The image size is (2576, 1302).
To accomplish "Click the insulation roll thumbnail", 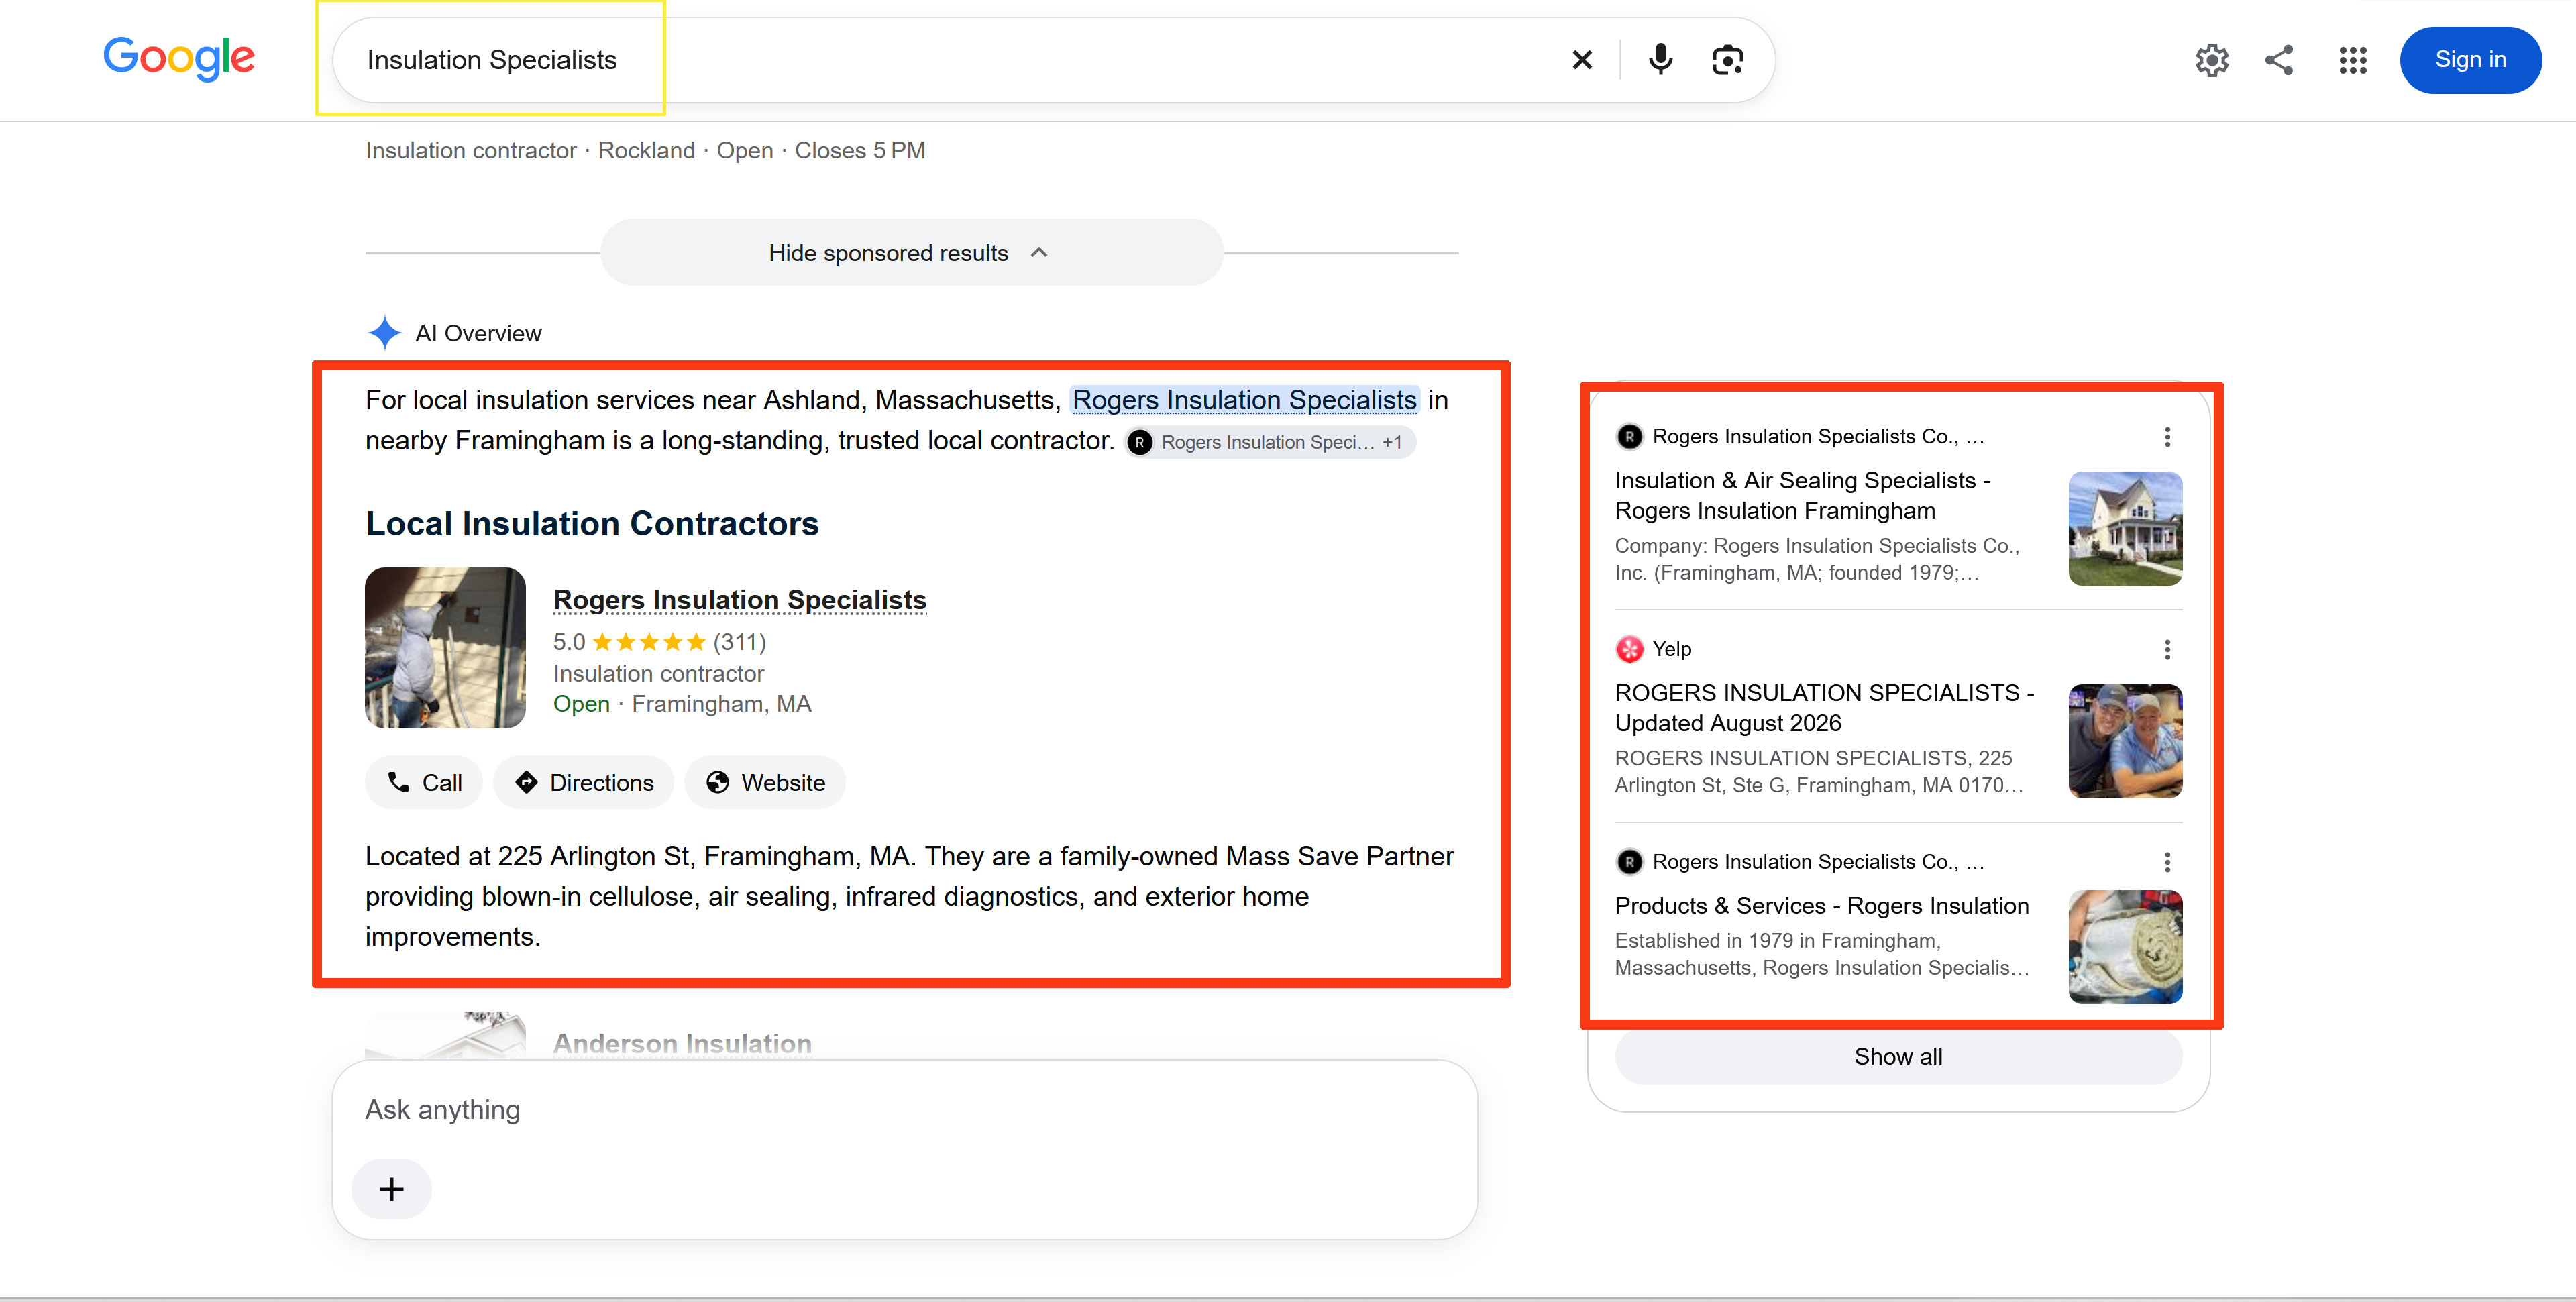I will [2125, 947].
